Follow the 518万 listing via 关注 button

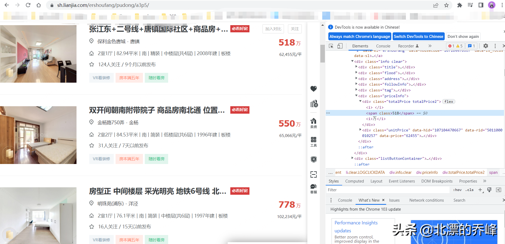295,29
